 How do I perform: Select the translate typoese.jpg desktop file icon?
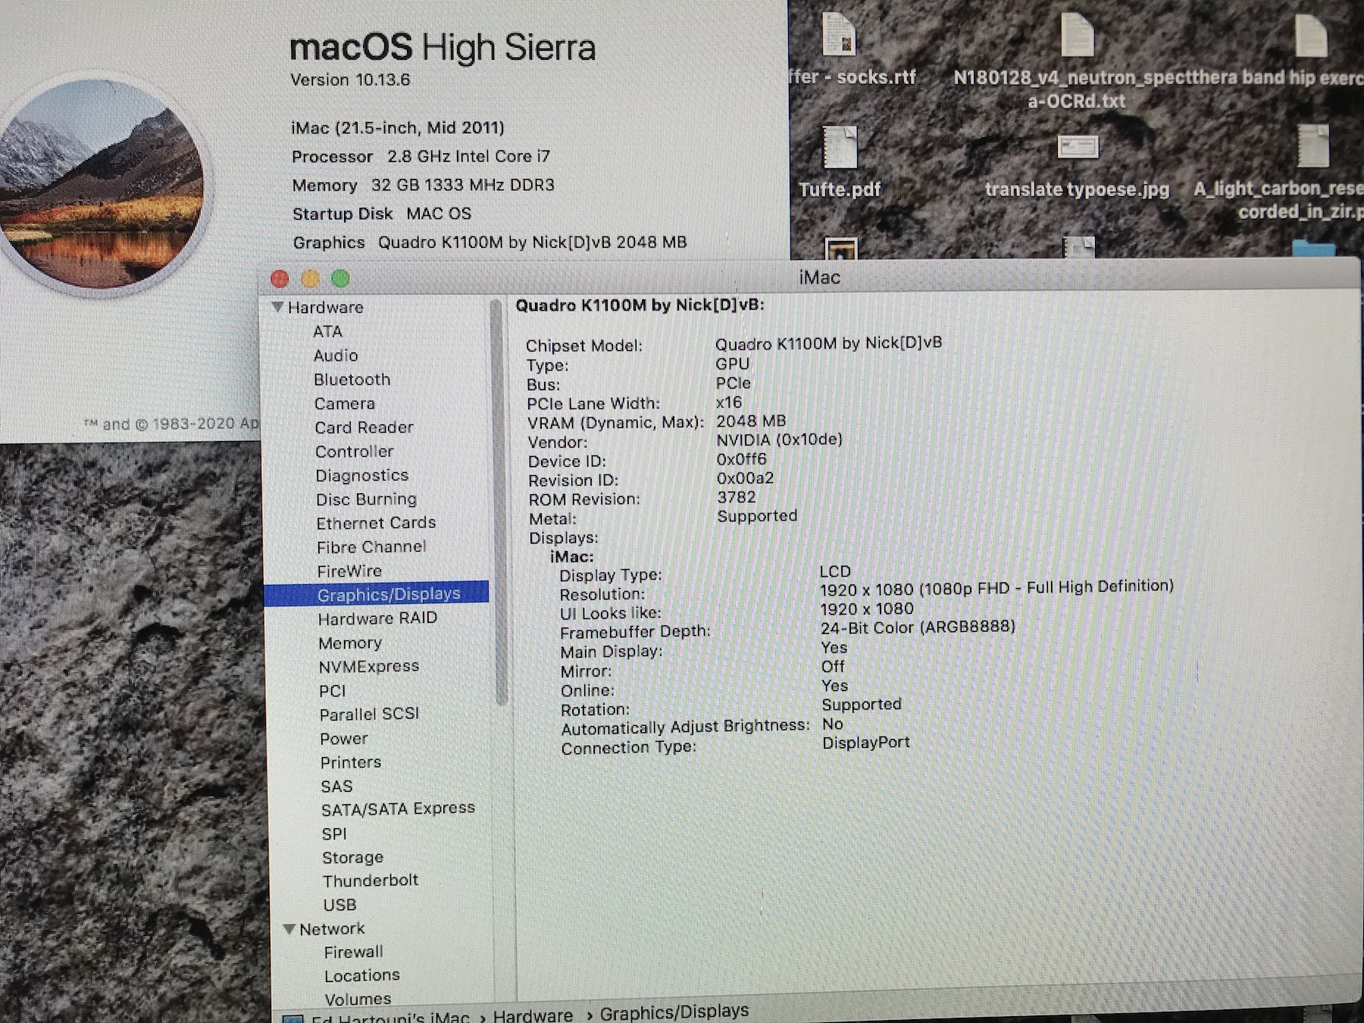click(x=1078, y=147)
